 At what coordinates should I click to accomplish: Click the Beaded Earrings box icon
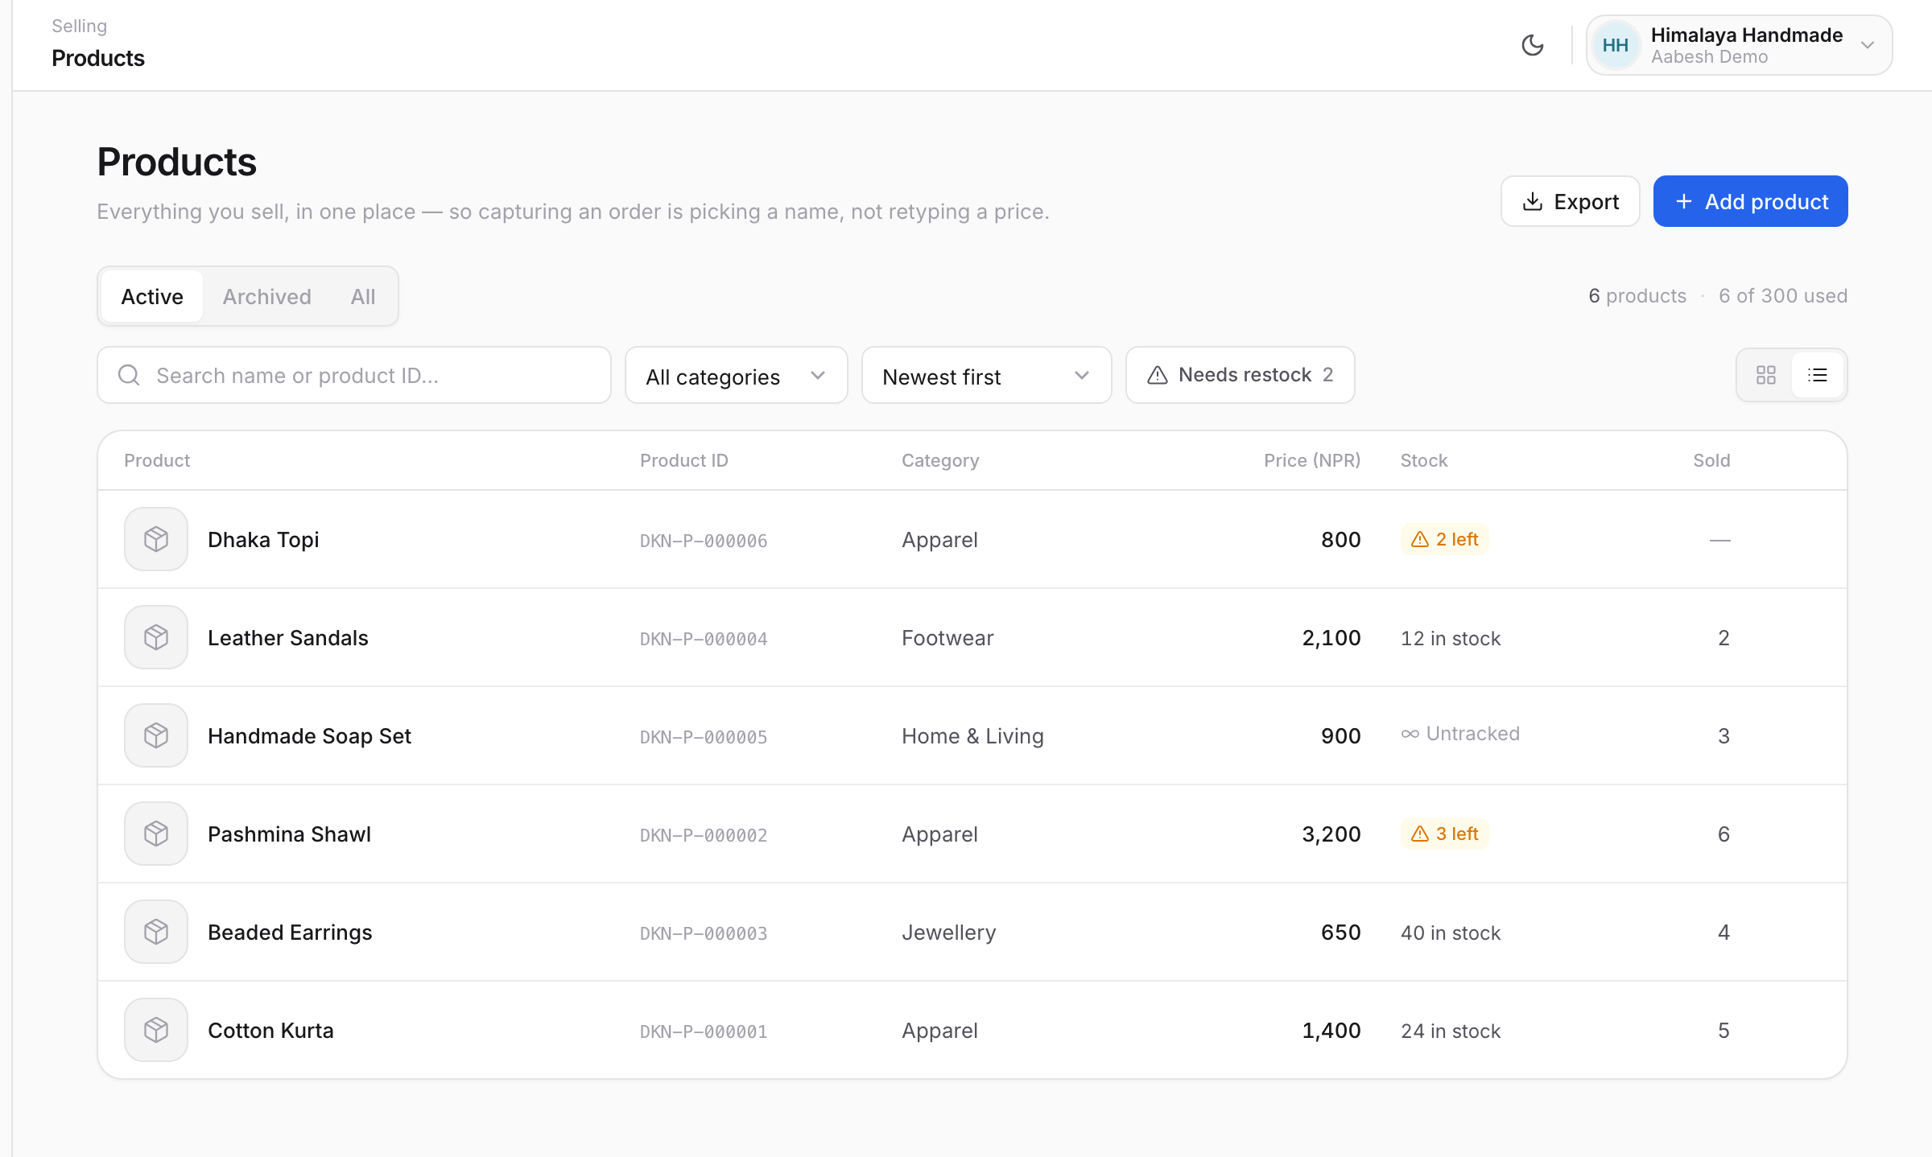pyautogui.click(x=156, y=932)
